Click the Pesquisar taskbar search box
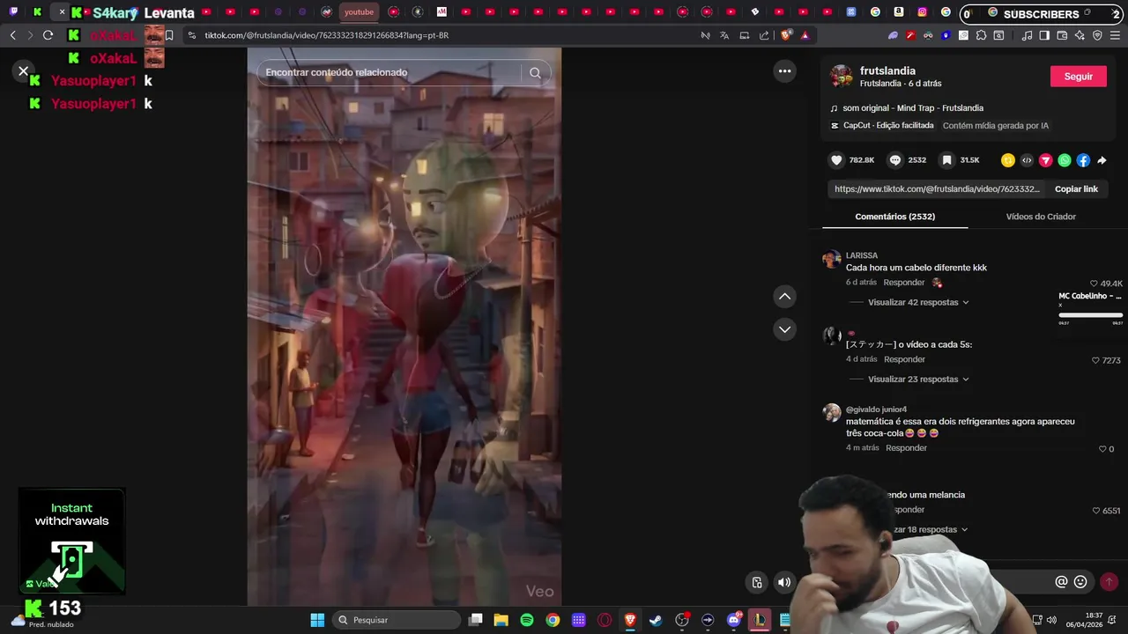The image size is (1128, 634). click(397, 620)
